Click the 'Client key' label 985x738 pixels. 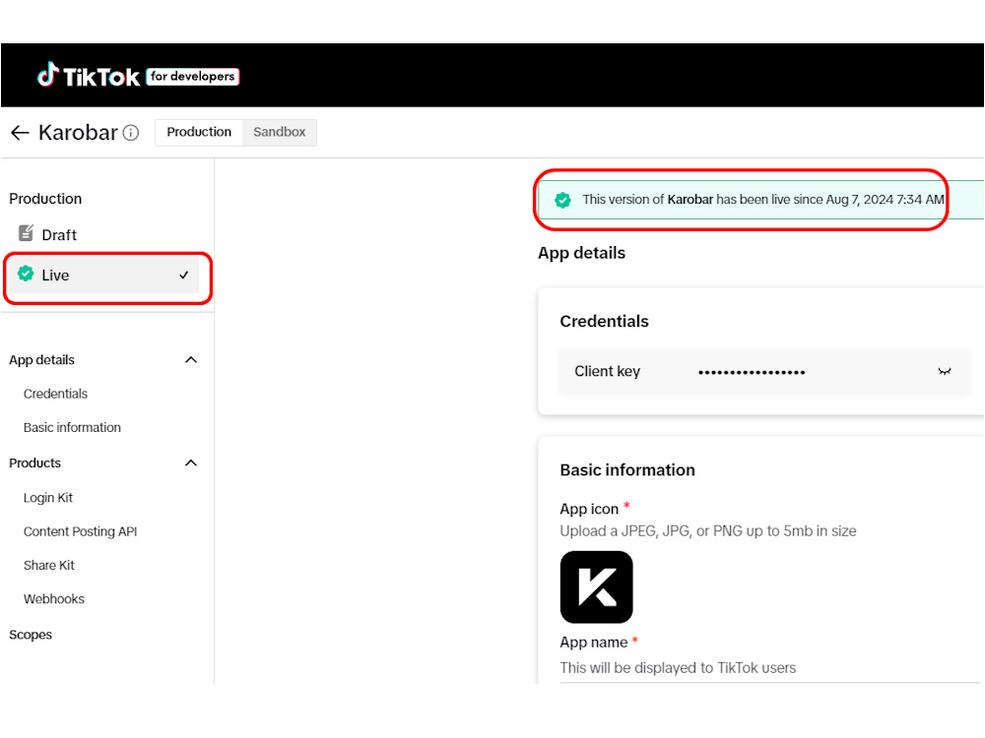pyautogui.click(x=608, y=372)
